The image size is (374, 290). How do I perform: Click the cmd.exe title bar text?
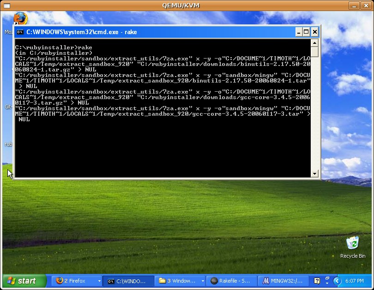pos(82,32)
